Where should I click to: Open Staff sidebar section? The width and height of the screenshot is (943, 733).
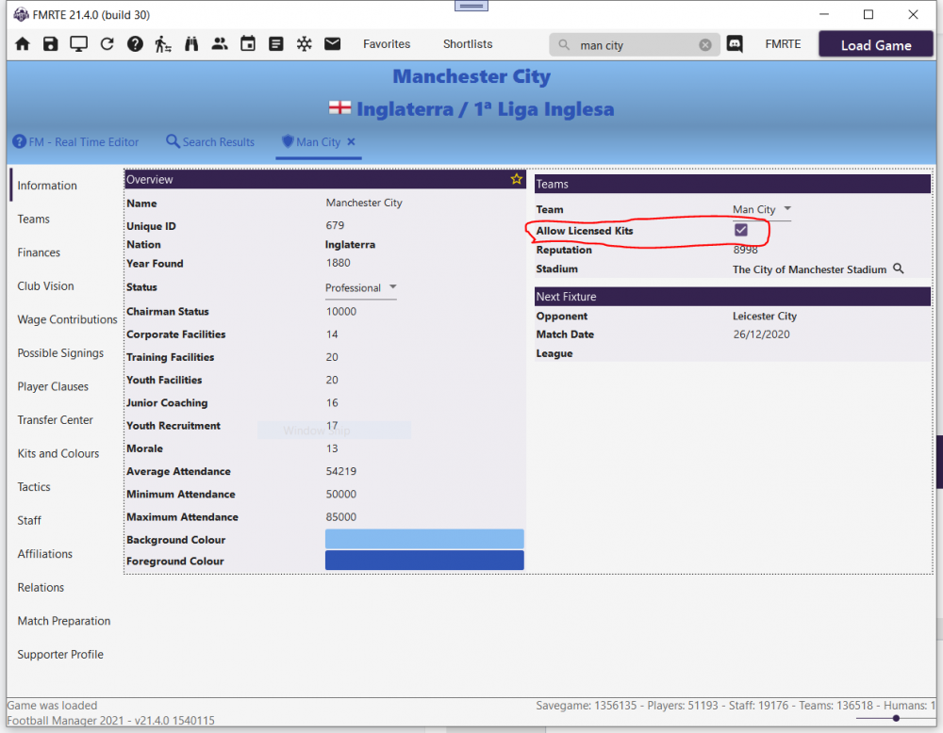(29, 520)
